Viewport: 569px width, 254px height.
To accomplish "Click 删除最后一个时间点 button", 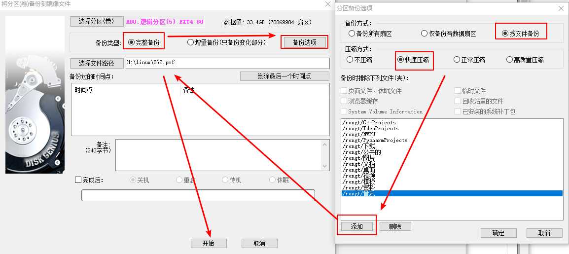I will coord(284,76).
